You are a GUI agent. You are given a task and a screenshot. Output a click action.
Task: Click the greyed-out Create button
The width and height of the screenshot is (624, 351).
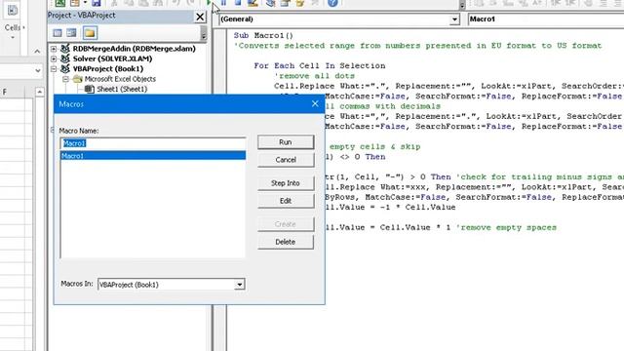(286, 224)
